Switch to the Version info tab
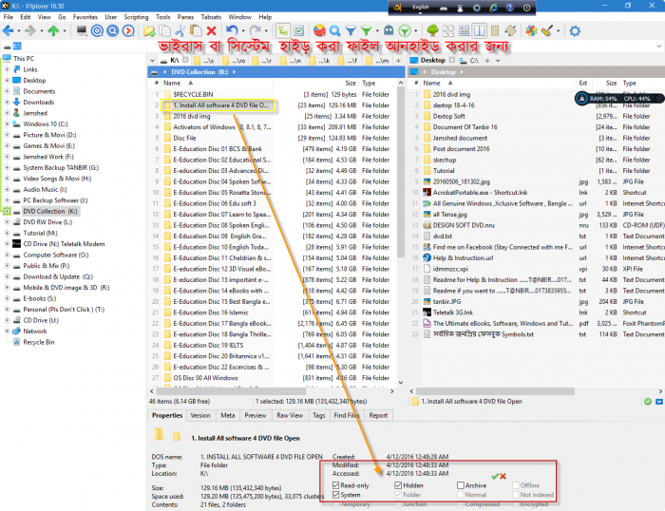The width and height of the screenshot is (665, 511). coord(200,415)
